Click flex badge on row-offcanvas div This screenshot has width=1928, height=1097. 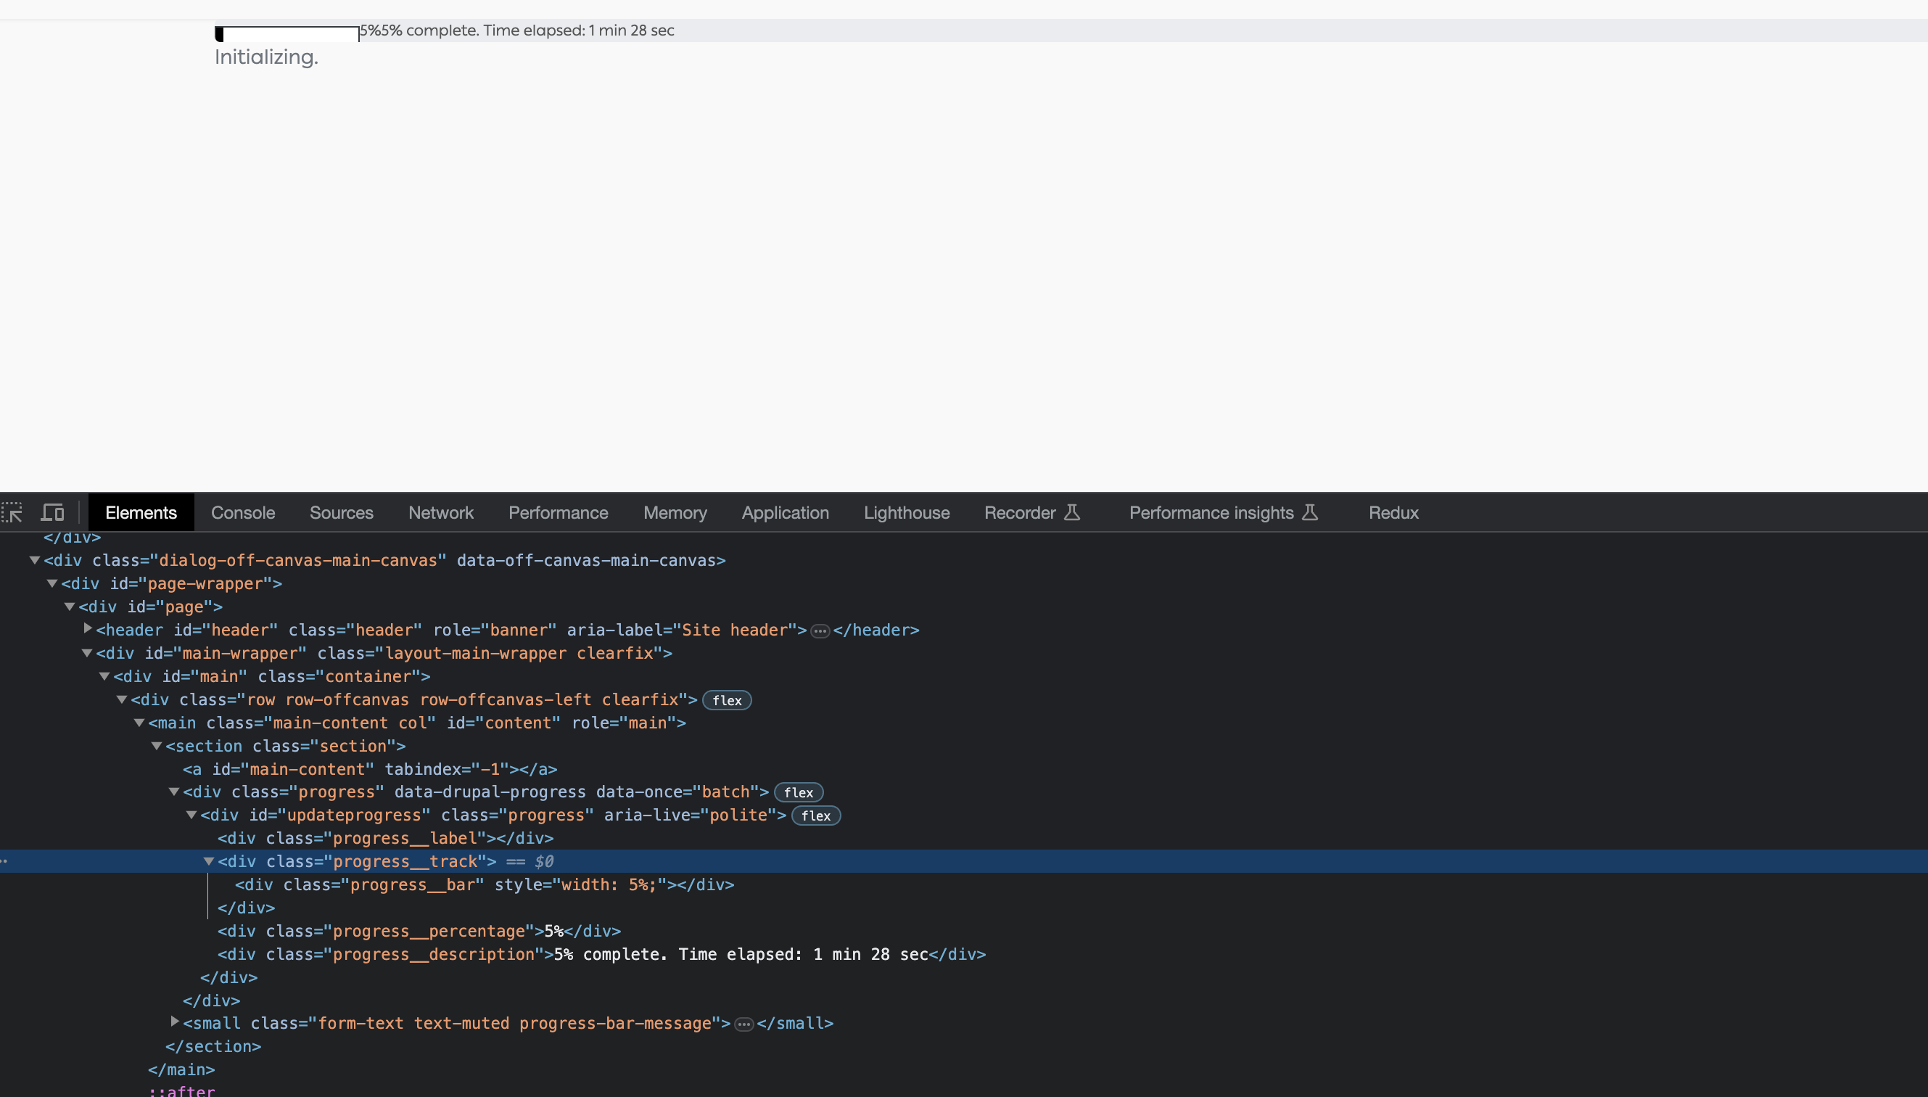click(726, 701)
